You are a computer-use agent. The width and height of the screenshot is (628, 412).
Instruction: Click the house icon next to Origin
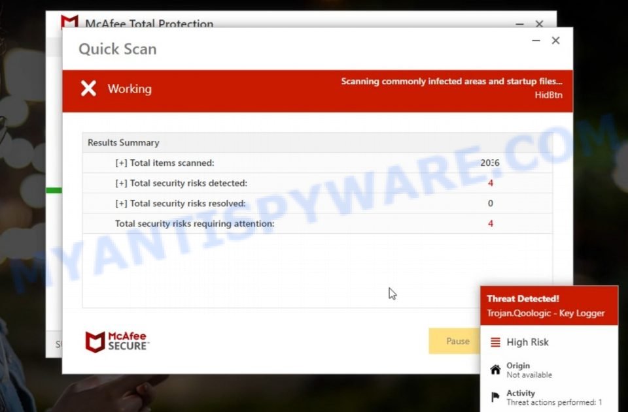495,370
